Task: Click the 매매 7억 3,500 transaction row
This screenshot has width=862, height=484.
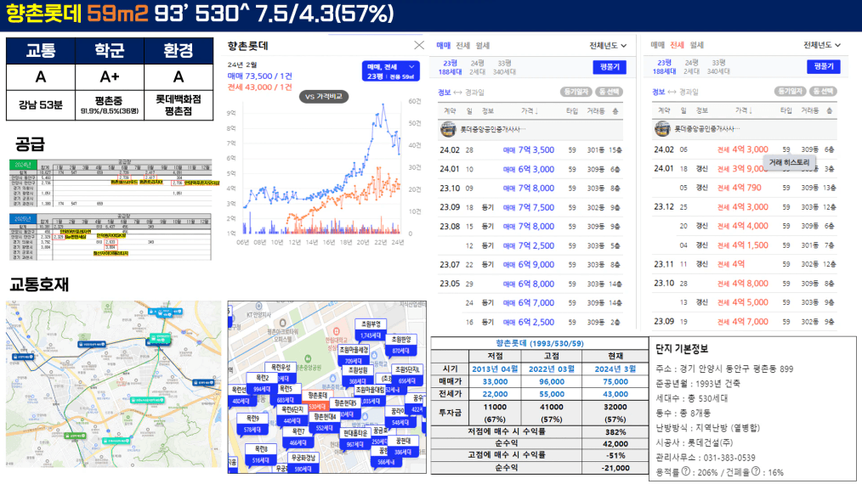Action: 530,150
